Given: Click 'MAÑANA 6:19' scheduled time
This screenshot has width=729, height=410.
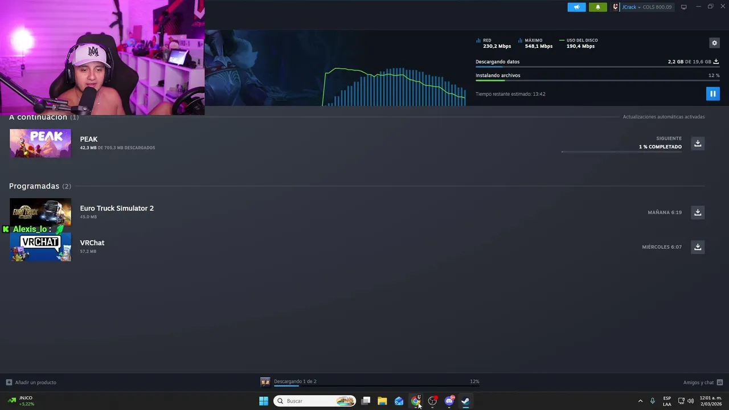Looking at the screenshot, I should pyautogui.click(x=665, y=212).
